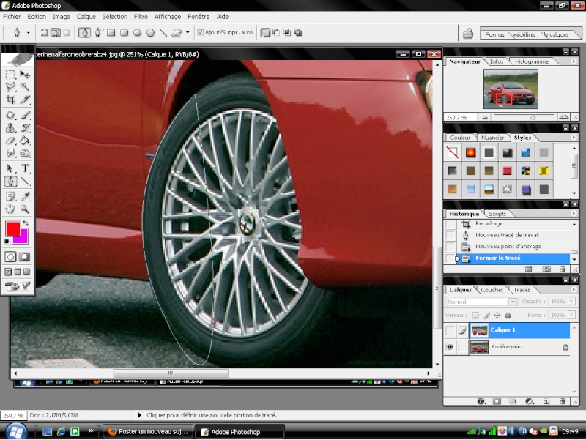Switch to the Nuancier tab
The width and height of the screenshot is (586, 440).
coord(492,138)
